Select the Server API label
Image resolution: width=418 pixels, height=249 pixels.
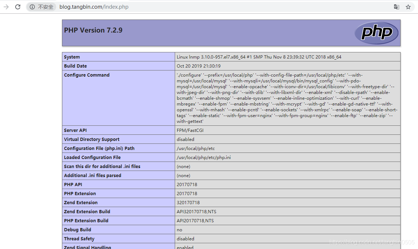(75, 130)
